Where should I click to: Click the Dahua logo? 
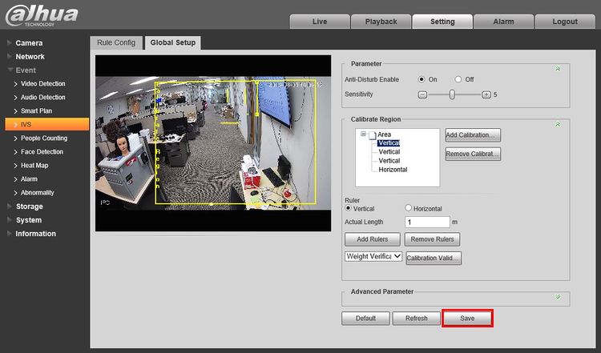pyautogui.click(x=41, y=15)
